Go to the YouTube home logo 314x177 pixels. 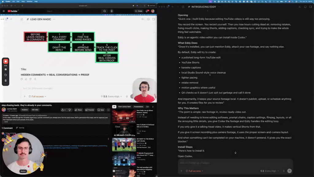point(13,11)
